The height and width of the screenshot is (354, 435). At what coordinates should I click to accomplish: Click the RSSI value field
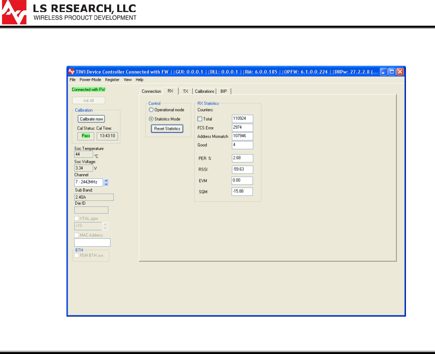(x=243, y=170)
